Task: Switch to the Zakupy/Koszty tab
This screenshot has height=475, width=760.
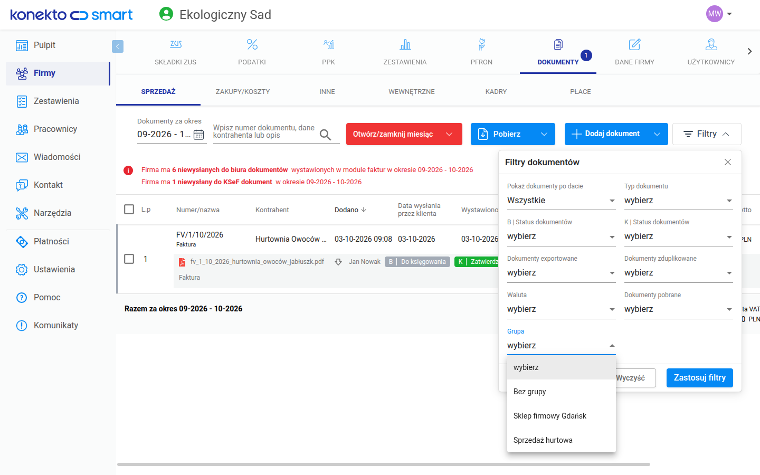Action: (x=243, y=92)
